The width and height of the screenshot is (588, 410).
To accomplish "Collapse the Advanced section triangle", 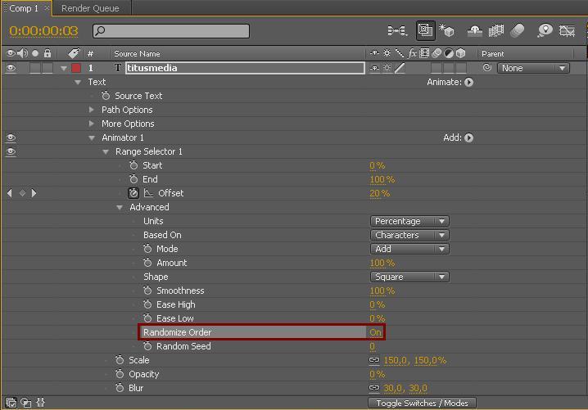I will pos(120,208).
